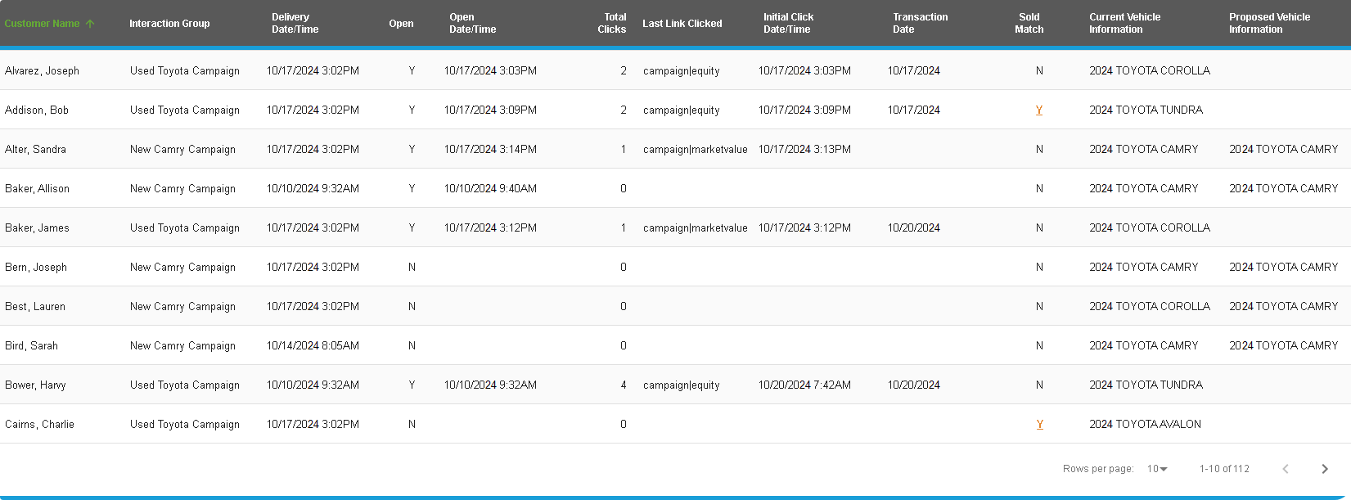Click the Sold Match column header
1351x500 pixels.
(1029, 23)
